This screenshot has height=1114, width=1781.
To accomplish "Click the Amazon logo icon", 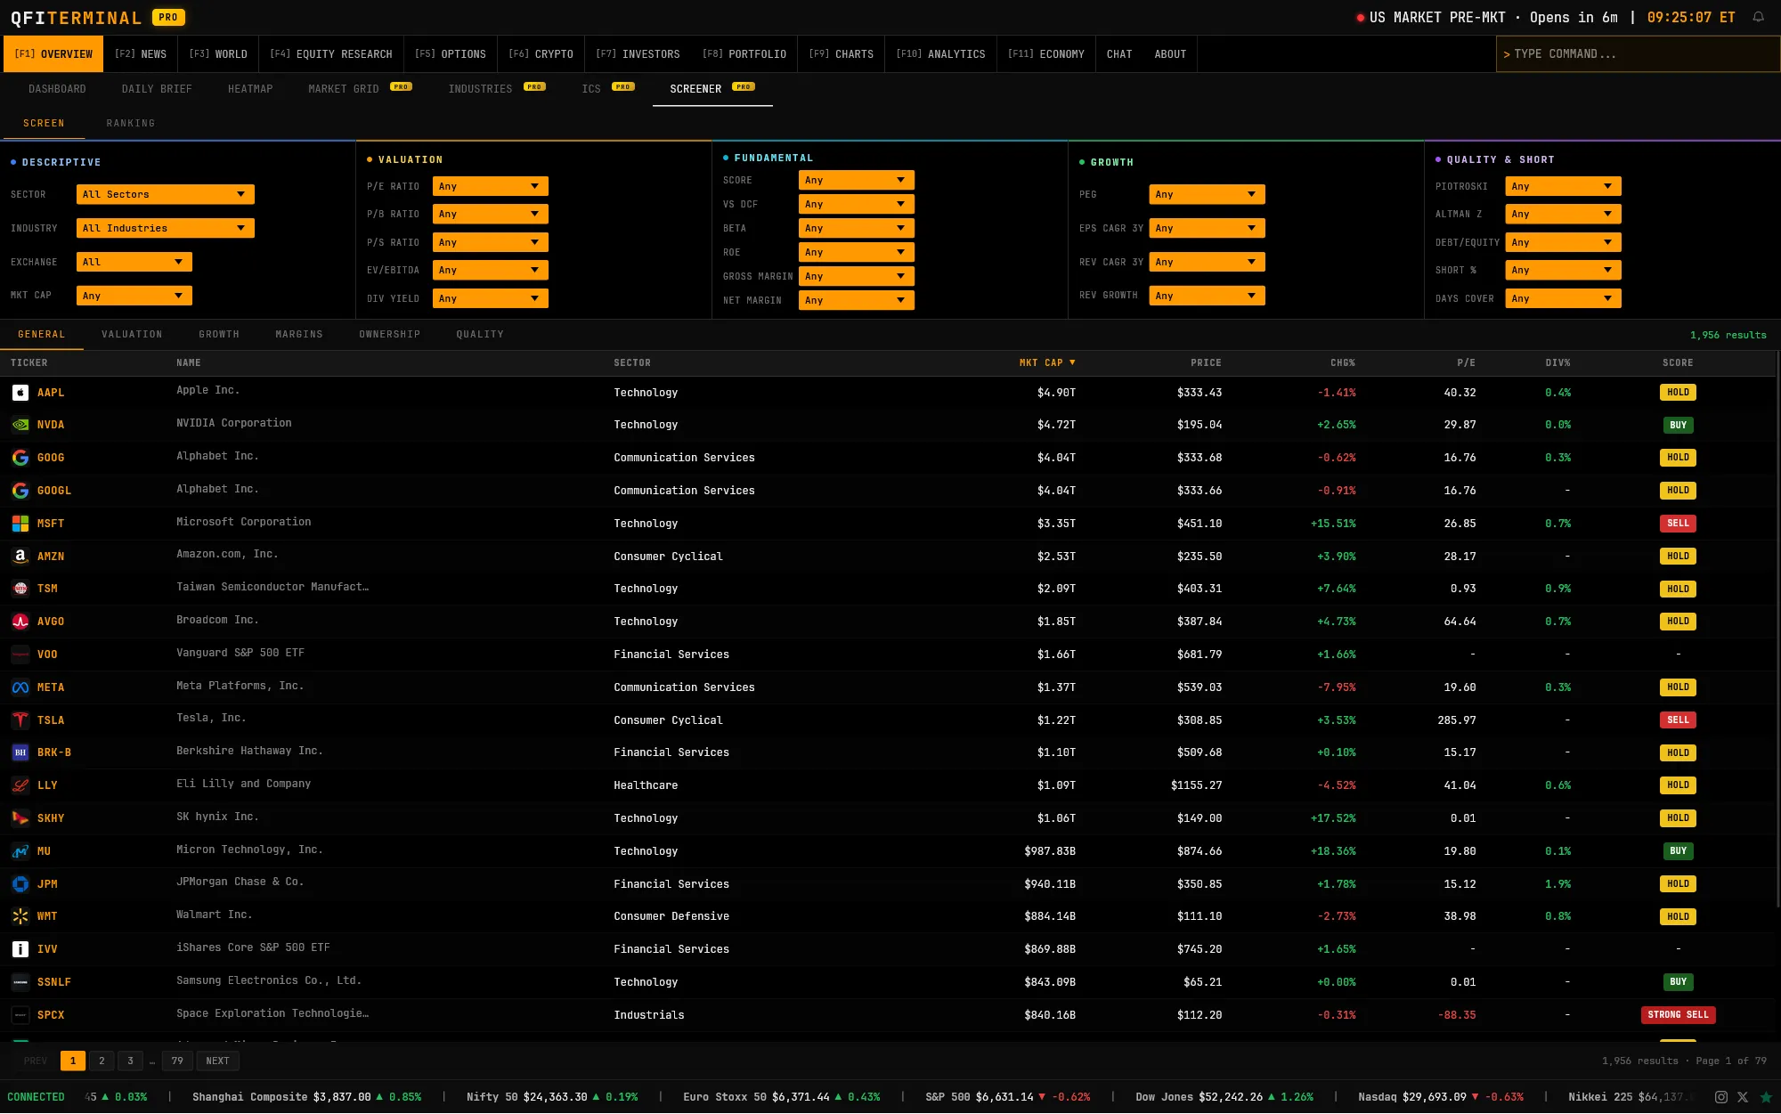I will tap(20, 557).
